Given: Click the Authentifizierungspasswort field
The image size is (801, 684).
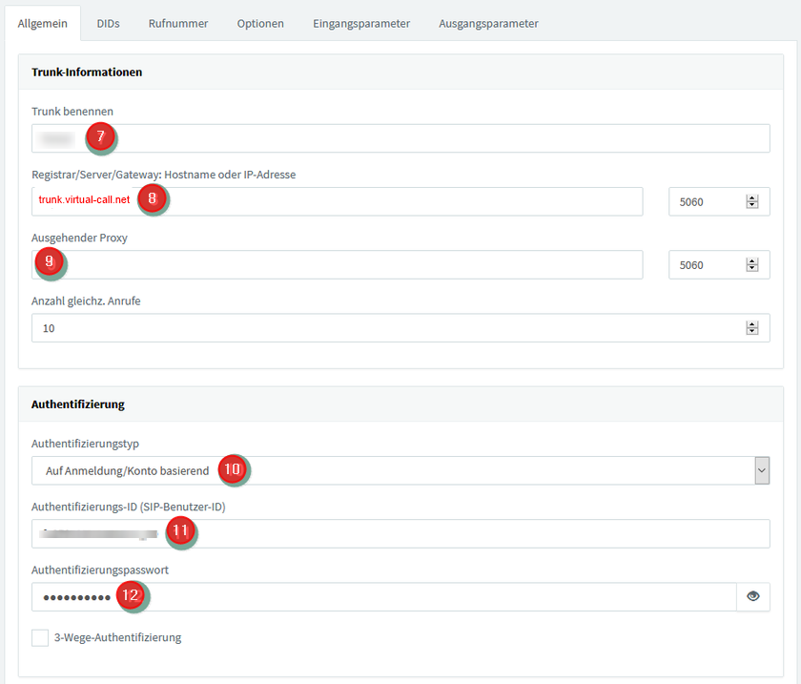Looking at the screenshot, I should (383, 596).
